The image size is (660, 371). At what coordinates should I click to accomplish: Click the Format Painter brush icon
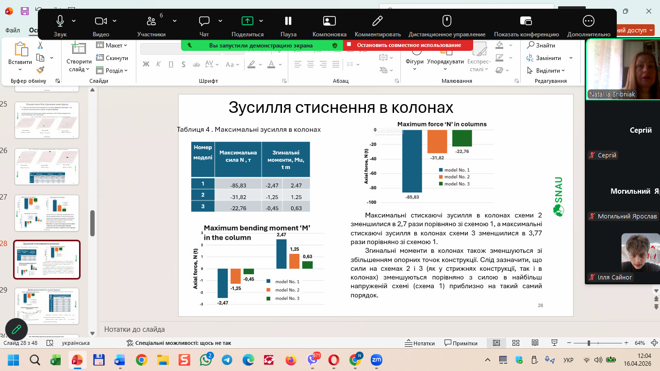click(40, 70)
